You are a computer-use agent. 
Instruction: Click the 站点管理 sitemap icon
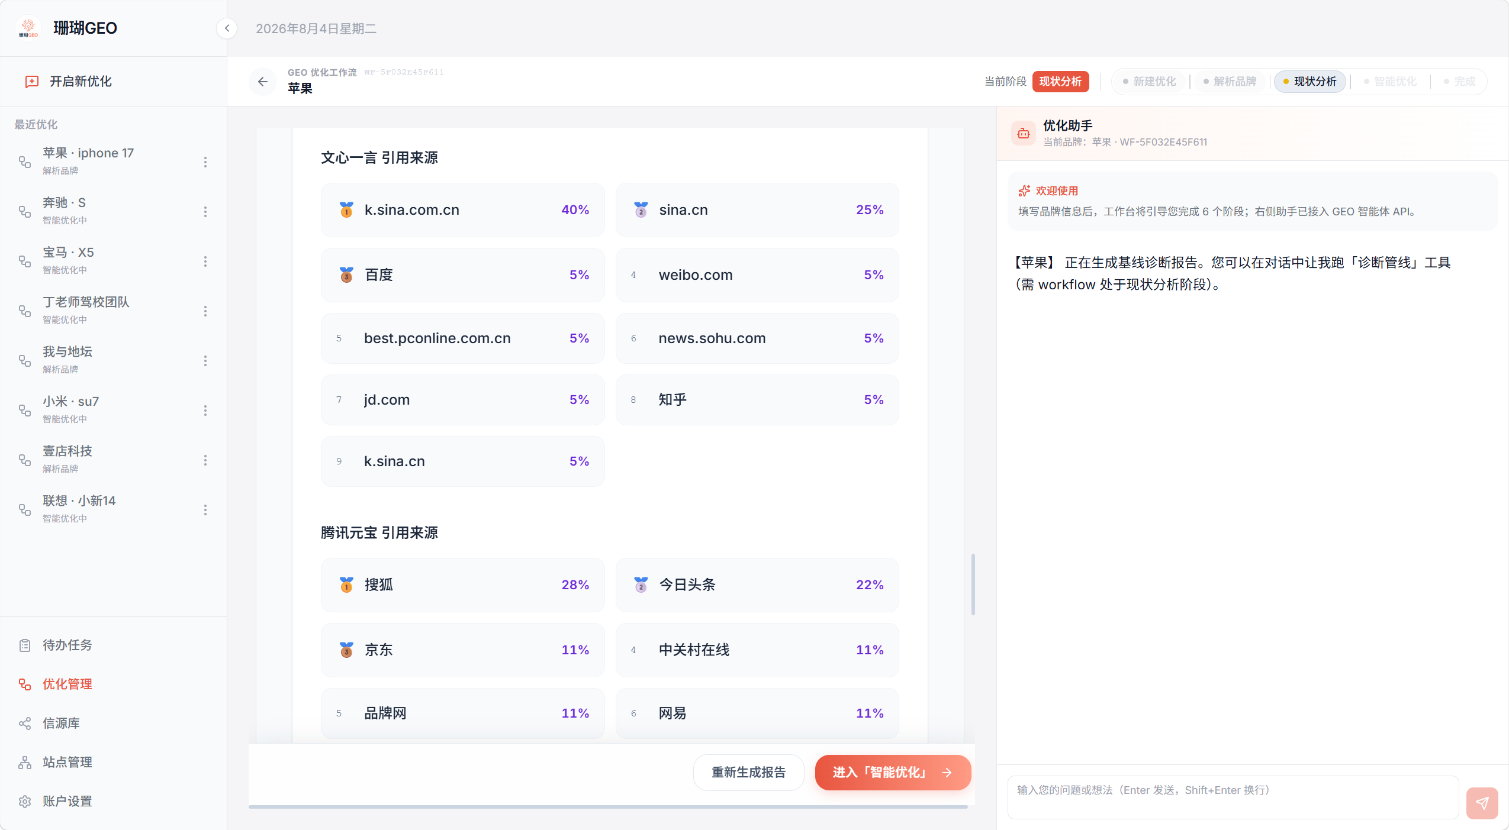(x=25, y=762)
